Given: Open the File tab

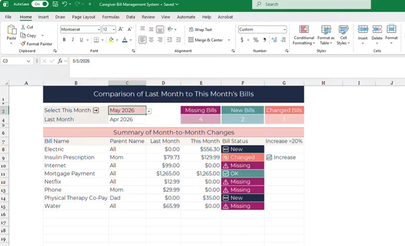Looking at the screenshot, I should coord(8,17).
